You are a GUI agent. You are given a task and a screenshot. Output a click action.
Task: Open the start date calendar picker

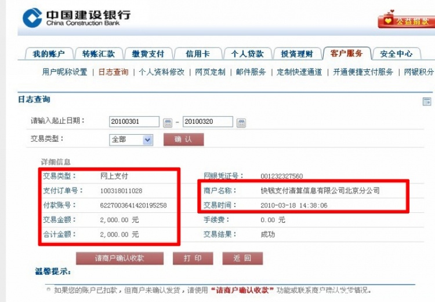[168, 123]
